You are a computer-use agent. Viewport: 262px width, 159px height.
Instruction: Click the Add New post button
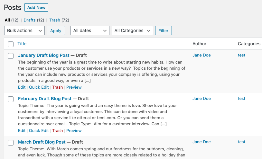click(36, 7)
